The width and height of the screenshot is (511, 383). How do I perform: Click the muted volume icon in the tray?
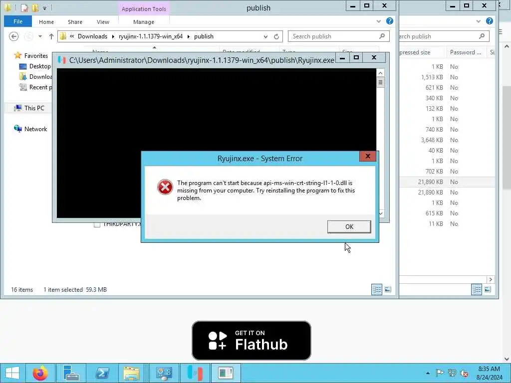tap(464, 373)
